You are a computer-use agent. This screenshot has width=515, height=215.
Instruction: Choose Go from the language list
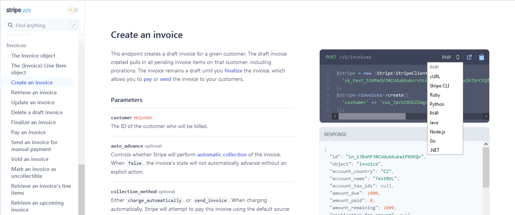(x=445, y=141)
